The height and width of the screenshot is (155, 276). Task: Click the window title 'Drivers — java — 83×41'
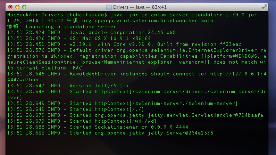pyautogui.click(x=140, y=7)
